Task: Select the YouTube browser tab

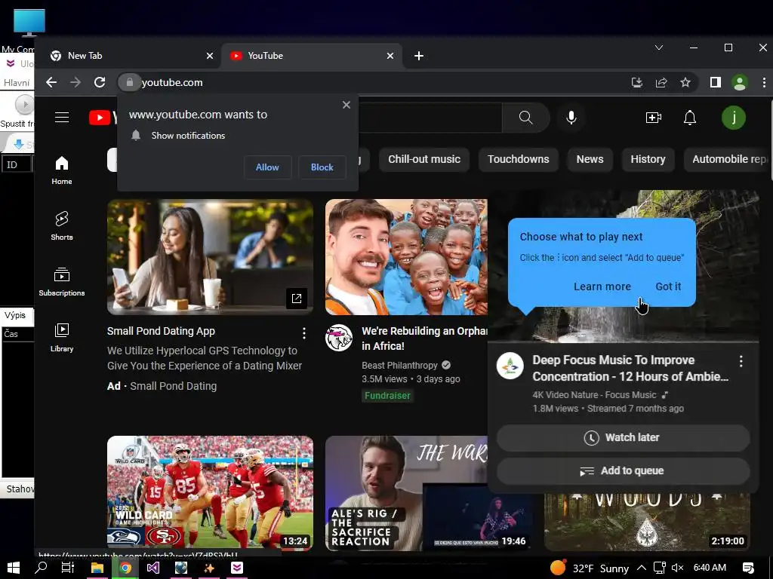Action: pyautogui.click(x=310, y=56)
